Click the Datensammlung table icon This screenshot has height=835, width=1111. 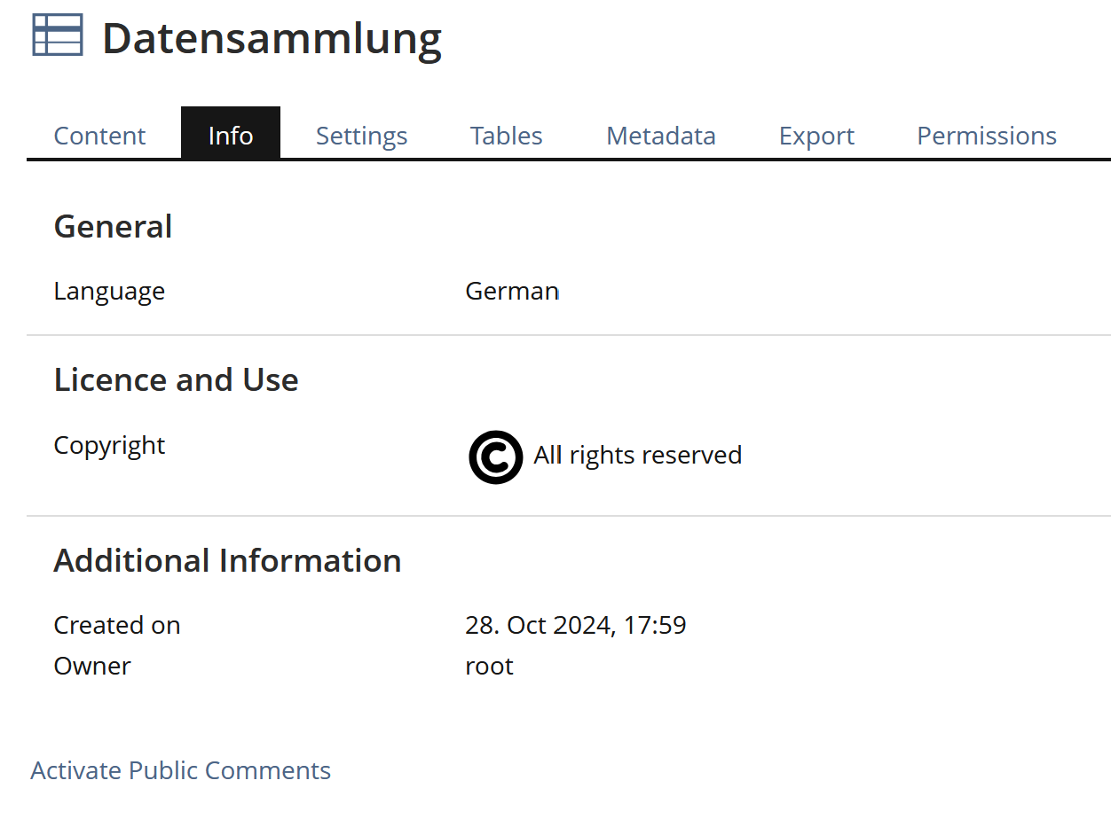coord(58,35)
